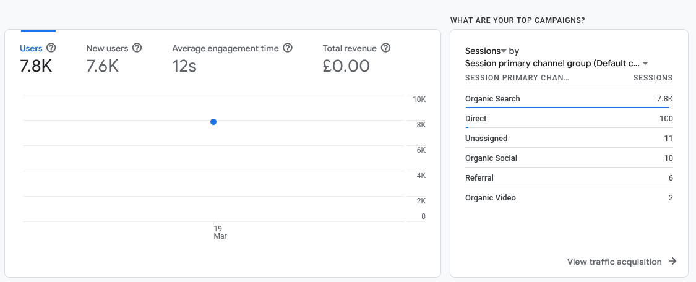Click the 19 Mar axis label

220,233
